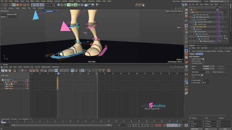Add a Light object from toolbar
This screenshot has height=130, width=232.
93,5
